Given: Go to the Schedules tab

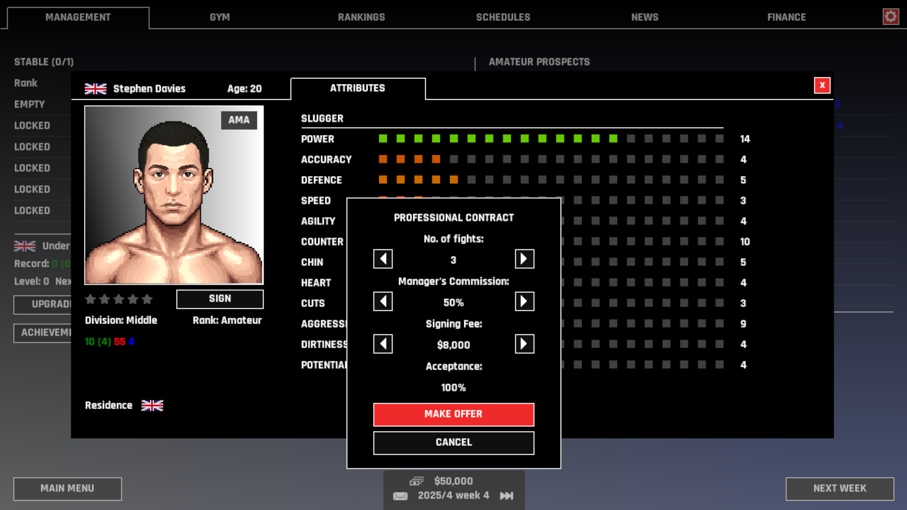Looking at the screenshot, I should [503, 17].
